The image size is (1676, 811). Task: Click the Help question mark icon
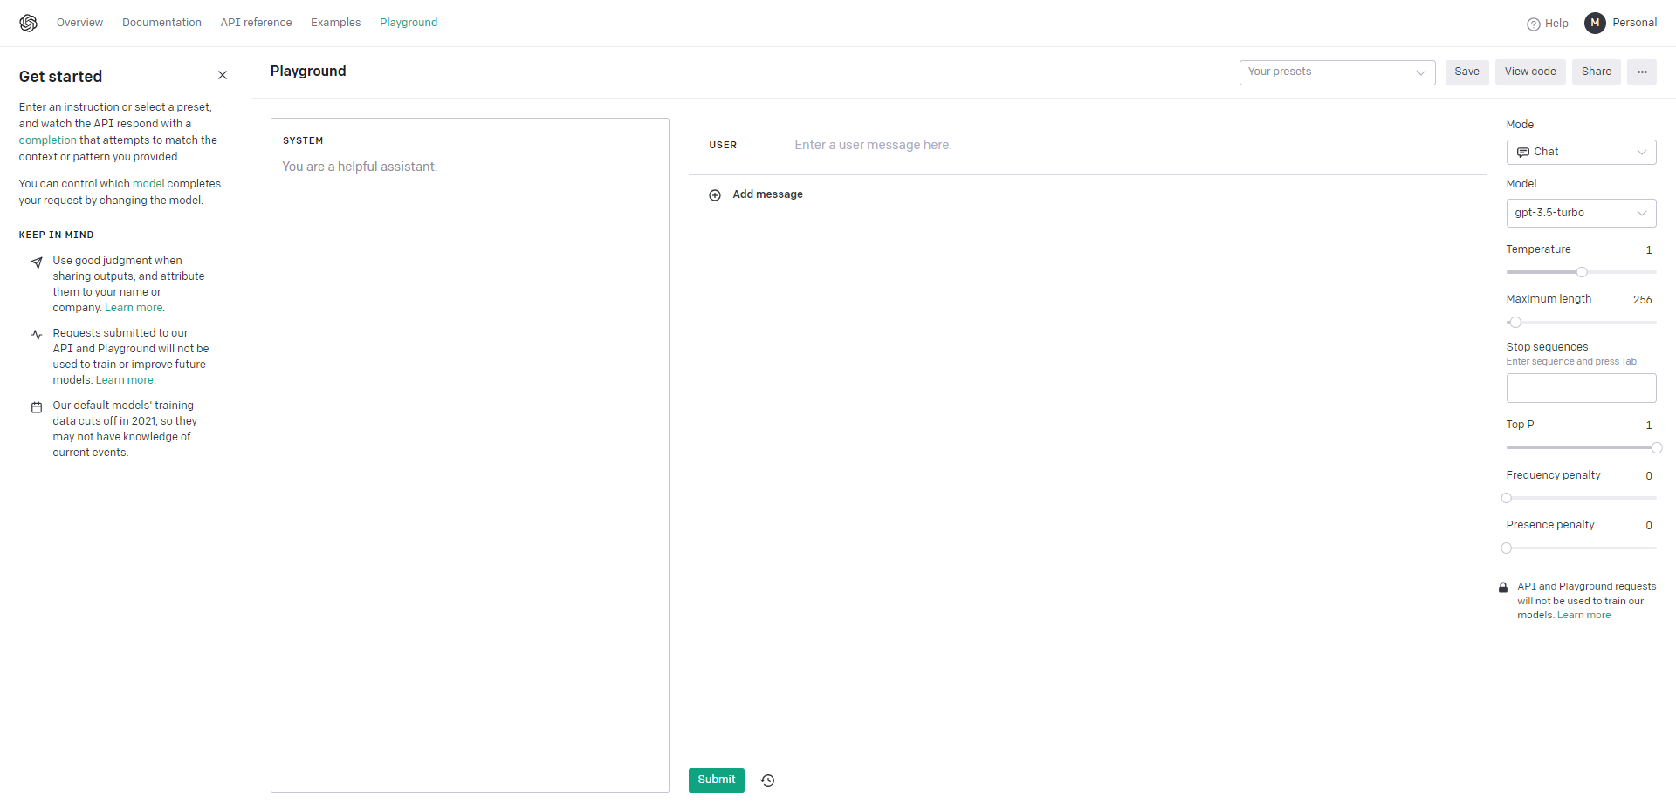(x=1533, y=24)
